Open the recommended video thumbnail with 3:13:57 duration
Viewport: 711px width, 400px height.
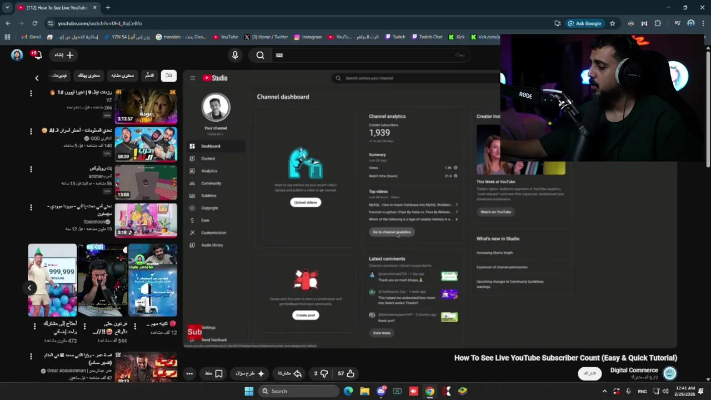146,106
